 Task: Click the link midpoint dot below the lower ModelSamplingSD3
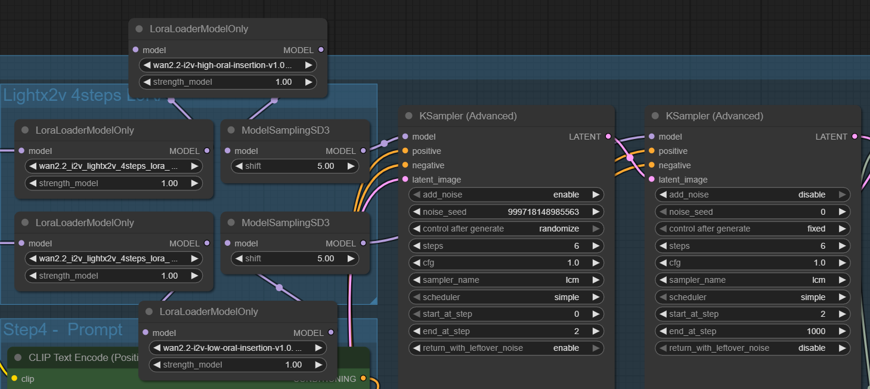click(279, 288)
